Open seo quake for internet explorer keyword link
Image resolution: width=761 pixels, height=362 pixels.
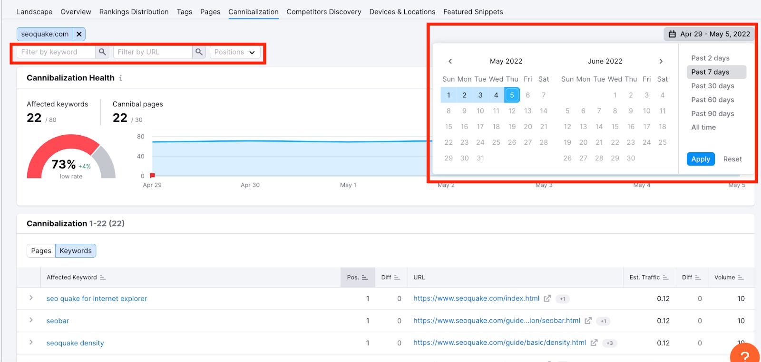coord(97,298)
